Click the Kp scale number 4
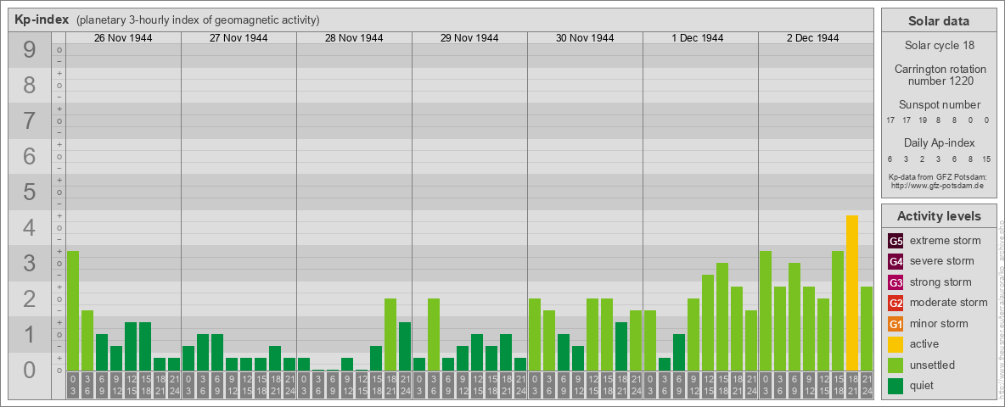 (x=30, y=228)
